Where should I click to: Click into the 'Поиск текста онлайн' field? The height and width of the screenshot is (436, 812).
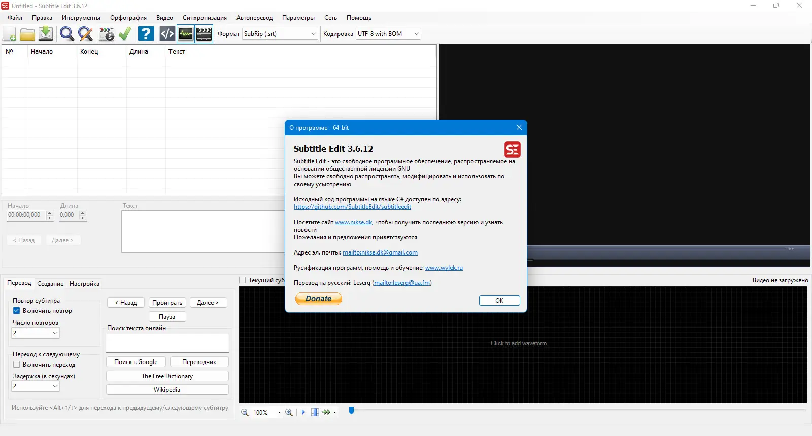(x=167, y=343)
